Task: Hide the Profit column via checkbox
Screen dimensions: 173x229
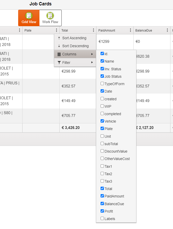Action: click(x=102, y=211)
